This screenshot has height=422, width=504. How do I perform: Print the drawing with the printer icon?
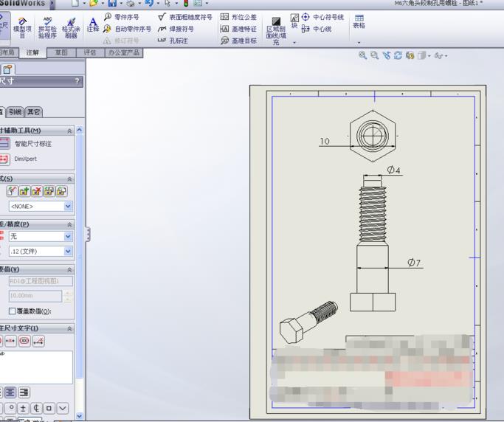131,3
